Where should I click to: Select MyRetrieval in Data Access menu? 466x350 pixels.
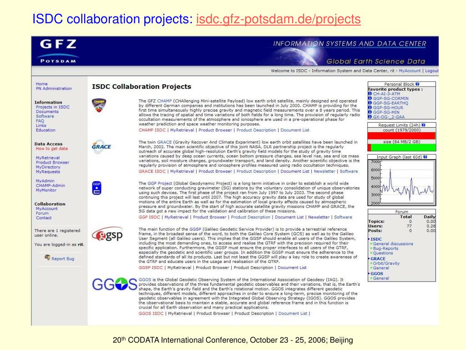point(47,158)
